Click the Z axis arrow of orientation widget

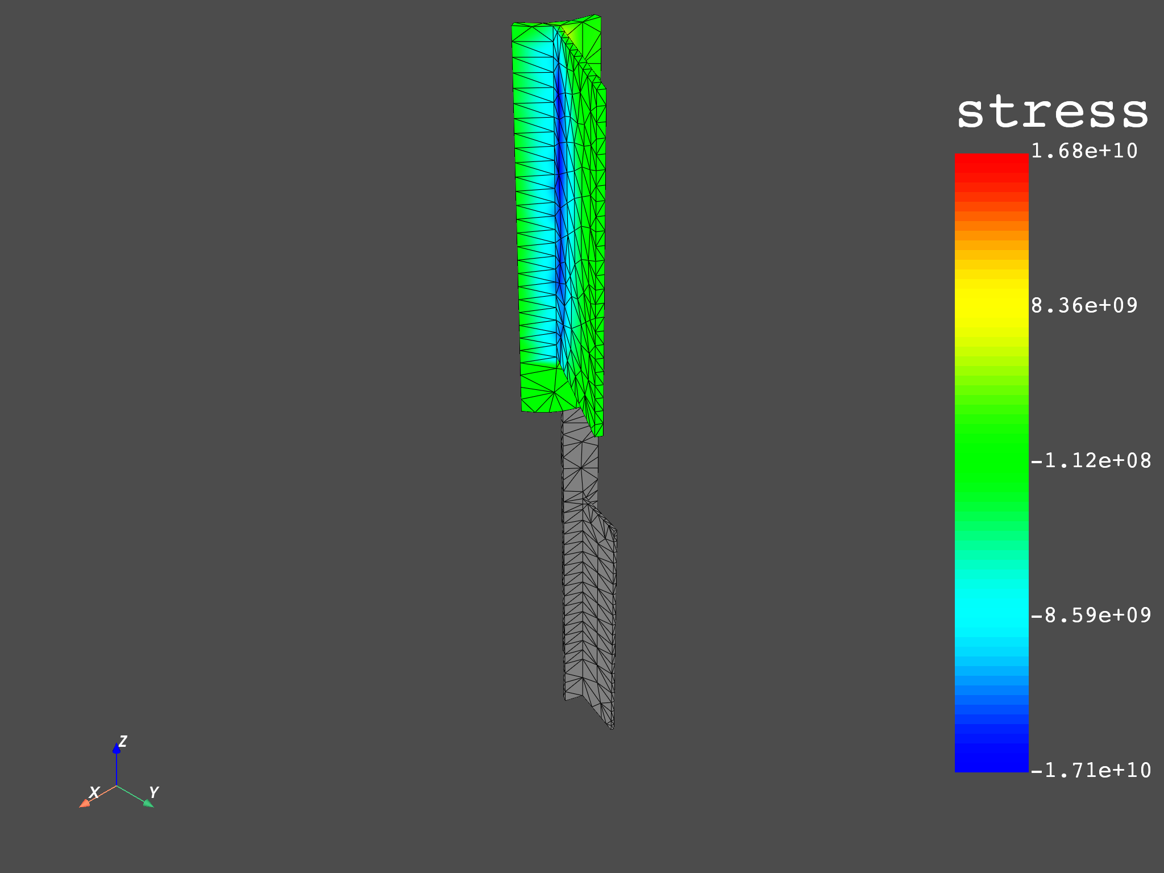[117, 749]
